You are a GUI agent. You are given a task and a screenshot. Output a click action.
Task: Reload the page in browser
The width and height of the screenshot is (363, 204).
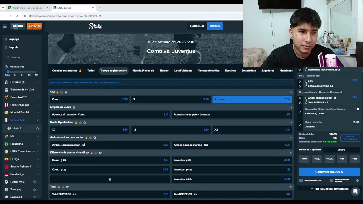pyautogui.click(x=17, y=16)
